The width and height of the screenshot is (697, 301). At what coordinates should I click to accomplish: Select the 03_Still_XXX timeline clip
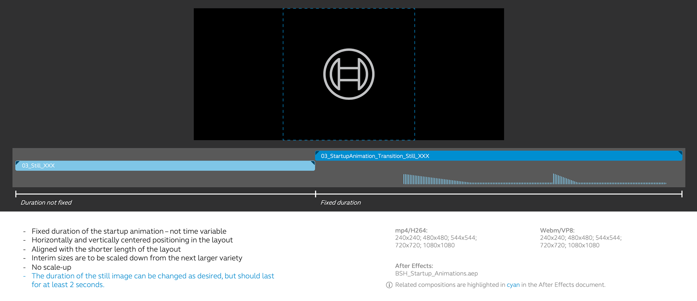click(165, 166)
